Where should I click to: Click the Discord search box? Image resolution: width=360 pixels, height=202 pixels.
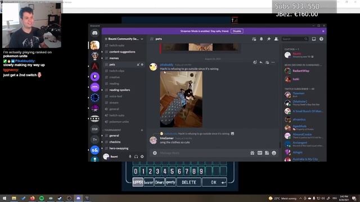click(295, 39)
